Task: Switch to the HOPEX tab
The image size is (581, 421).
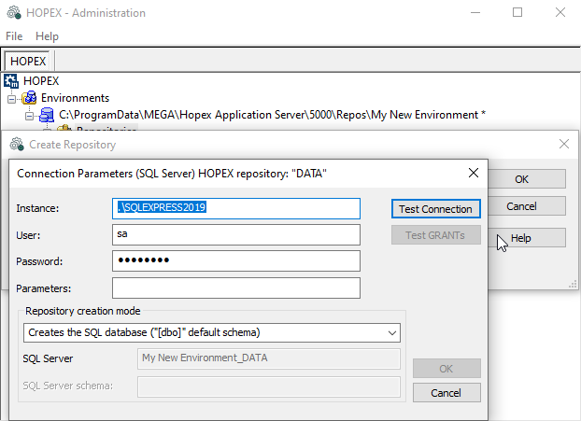Action: click(28, 61)
